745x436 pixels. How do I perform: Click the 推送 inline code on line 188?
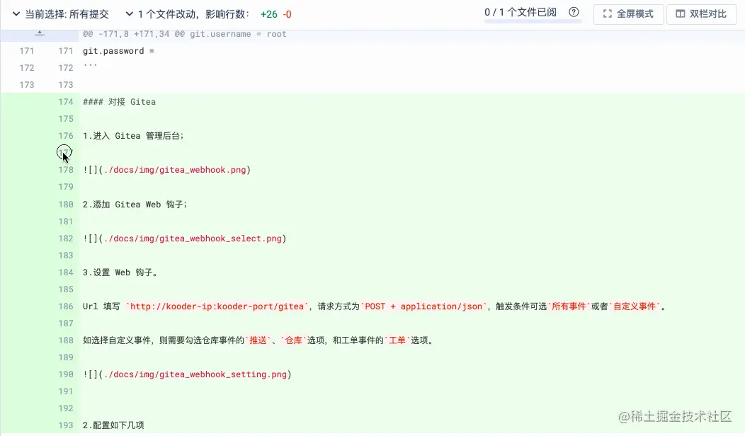pos(258,340)
